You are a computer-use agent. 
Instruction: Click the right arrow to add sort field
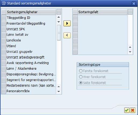click(67, 23)
